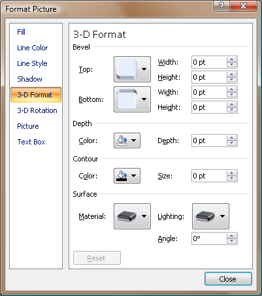Open the Lighting surface picker
The width and height of the screenshot is (262, 296).
210,216
